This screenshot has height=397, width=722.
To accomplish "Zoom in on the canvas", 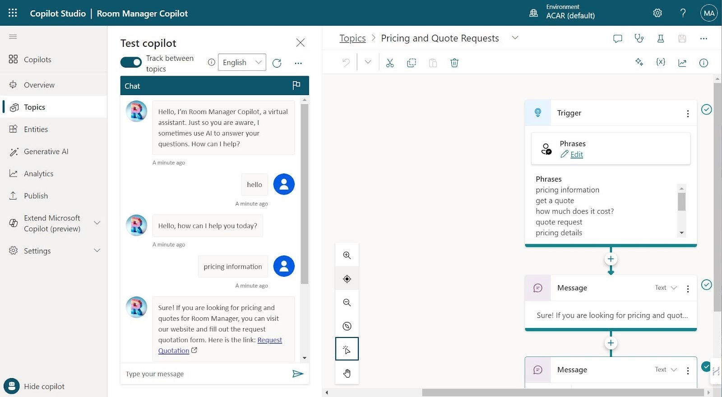I will 347,255.
